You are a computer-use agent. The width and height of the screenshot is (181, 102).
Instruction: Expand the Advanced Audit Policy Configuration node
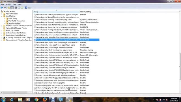point(2,40)
